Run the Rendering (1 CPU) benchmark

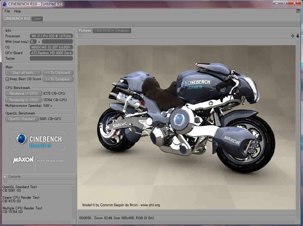(23, 93)
